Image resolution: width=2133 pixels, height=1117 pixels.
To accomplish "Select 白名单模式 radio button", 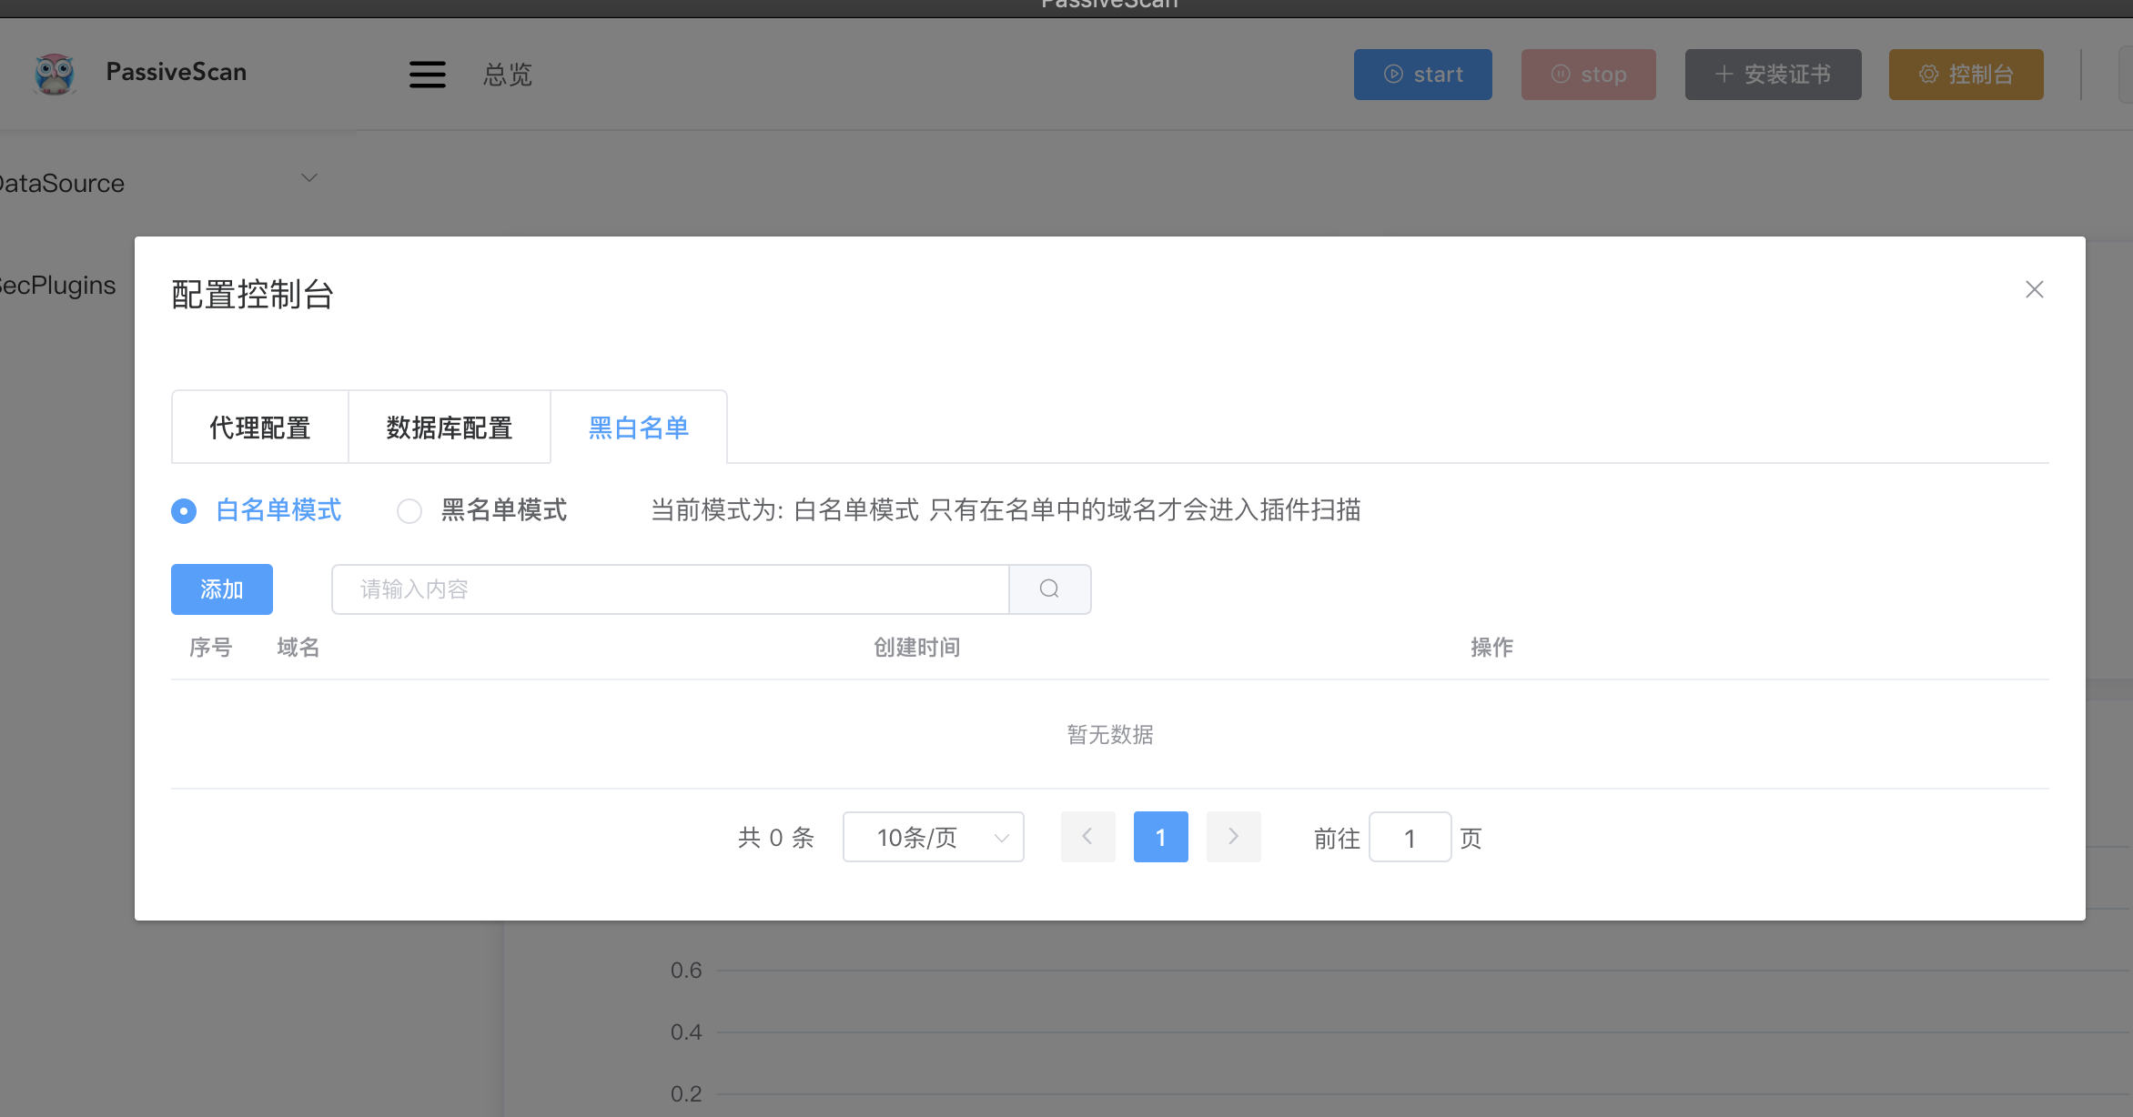I will [184, 511].
